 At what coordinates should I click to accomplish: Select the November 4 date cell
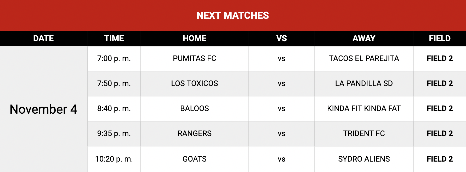tap(43, 109)
